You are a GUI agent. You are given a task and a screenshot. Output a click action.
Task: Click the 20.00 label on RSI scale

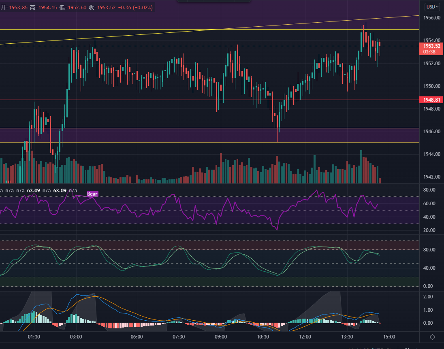coord(429,230)
